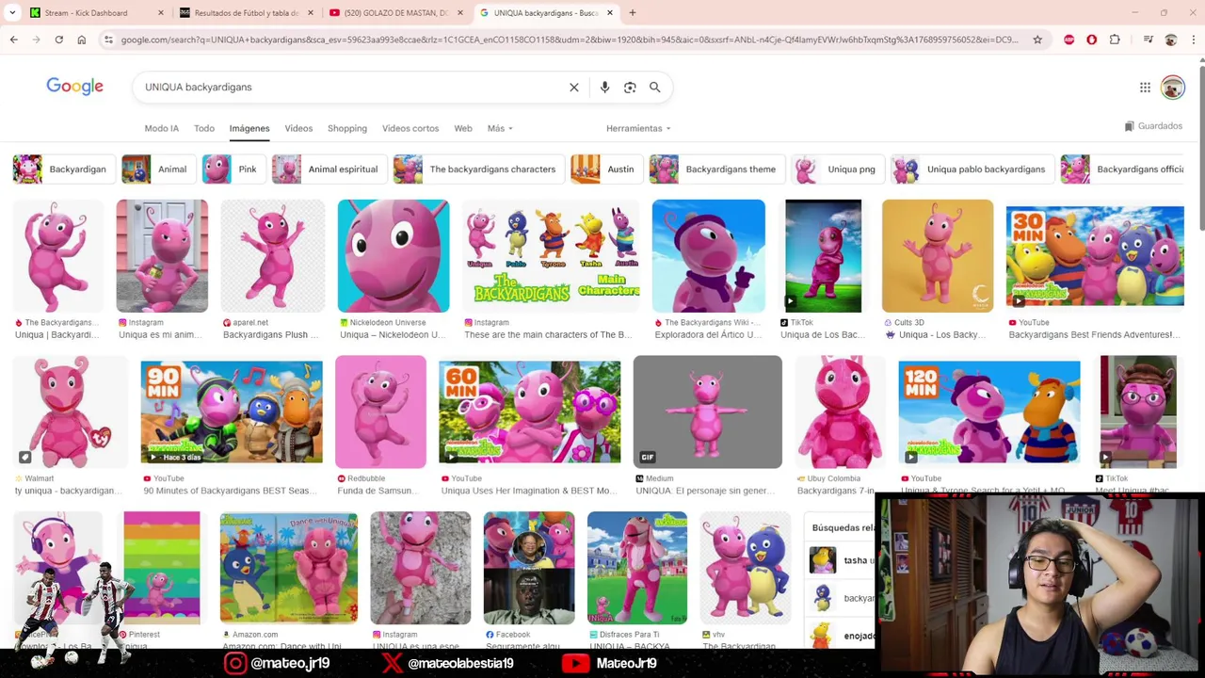Select the Pink filter chip
The image size is (1205, 678).
(233, 169)
